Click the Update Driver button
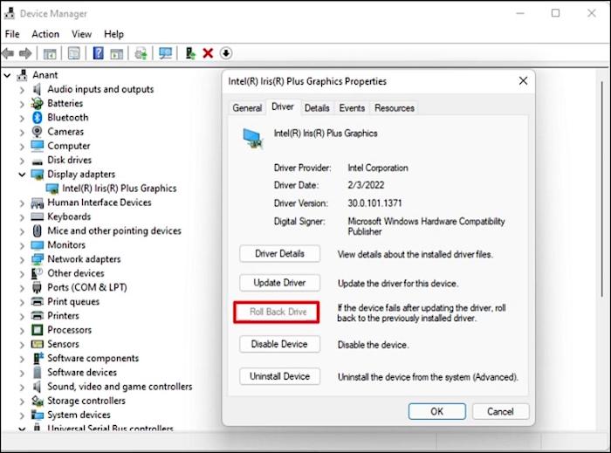Screen dimensions: 611x453 pyautogui.click(x=279, y=283)
